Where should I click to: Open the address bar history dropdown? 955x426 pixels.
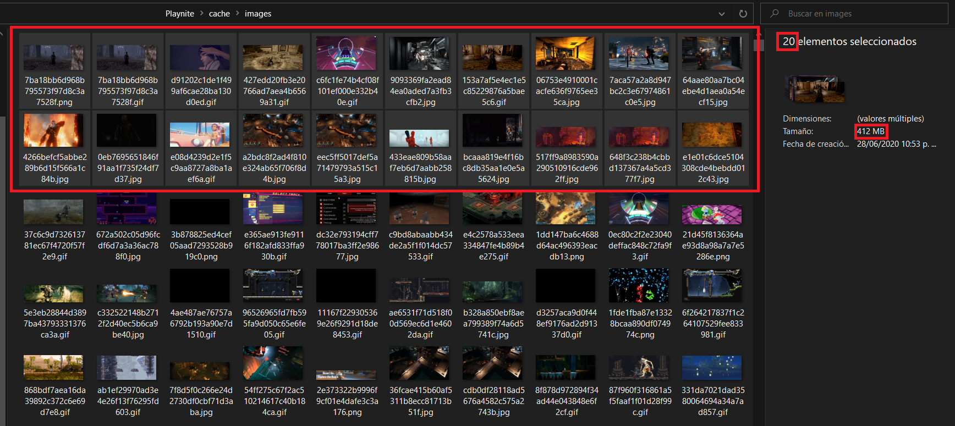point(722,14)
